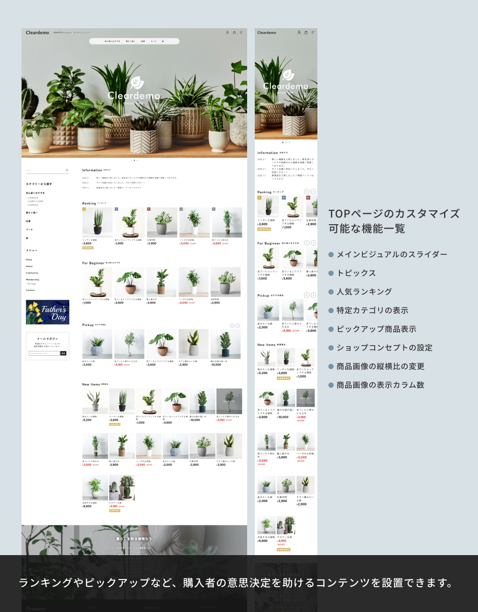Click the Father's Day banner
The image size is (478, 612).
(x=47, y=312)
